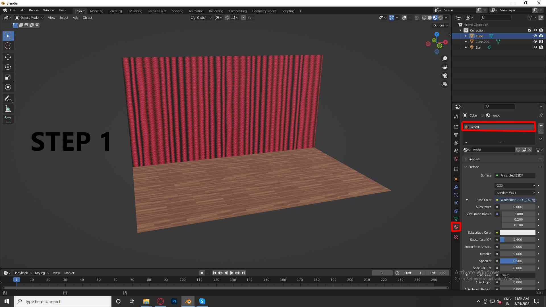Open the Material Properties tab
Screen dimensions: 546x307
(456, 227)
